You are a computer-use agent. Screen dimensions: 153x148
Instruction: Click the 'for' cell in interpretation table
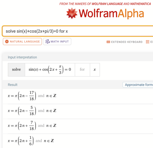pyautogui.click(x=82, y=70)
